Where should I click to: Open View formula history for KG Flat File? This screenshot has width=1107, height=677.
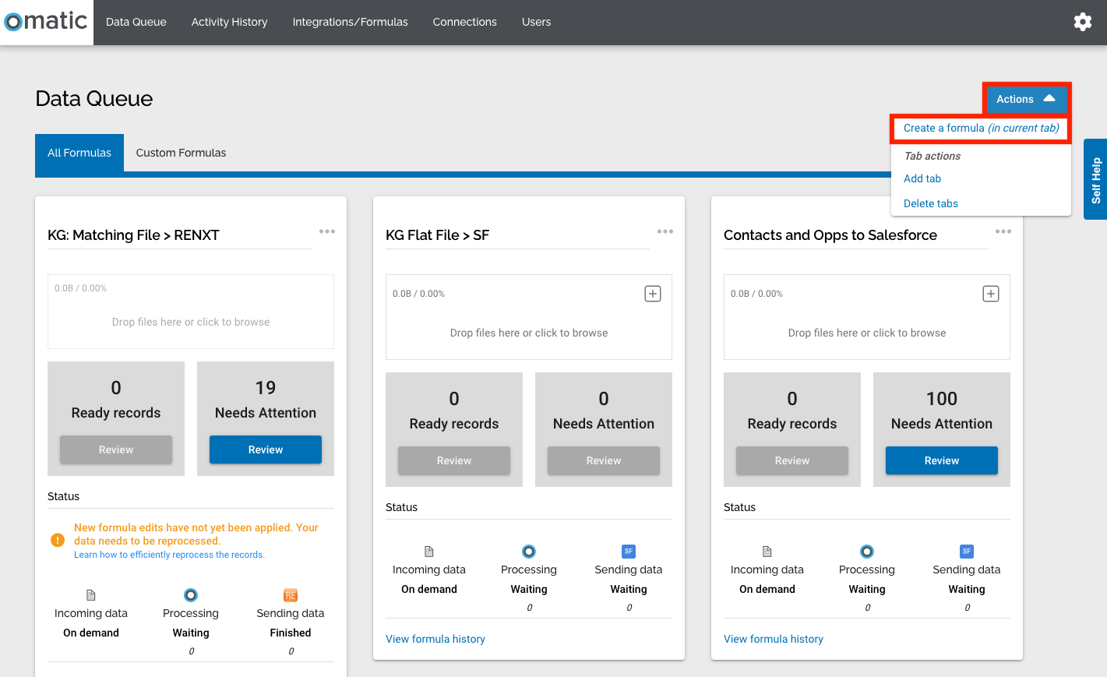pos(435,639)
